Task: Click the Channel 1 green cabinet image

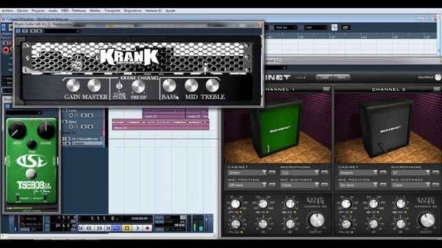Action: [x=278, y=128]
